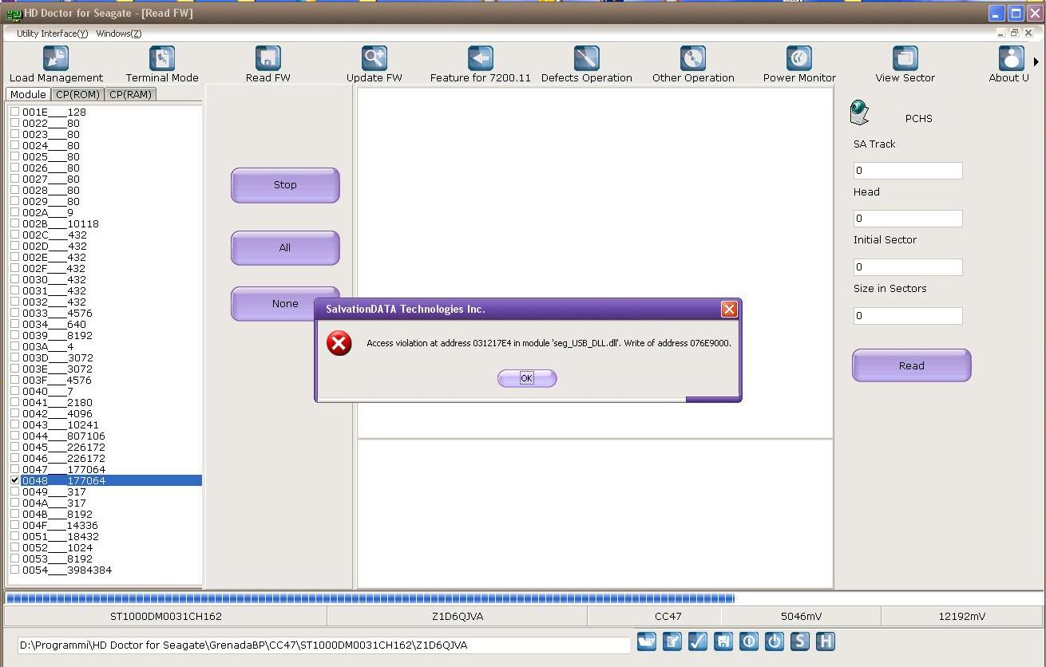Focus the Initial Sector input field
The width and height of the screenshot is (1046, 667).
[x=908, y=266]
